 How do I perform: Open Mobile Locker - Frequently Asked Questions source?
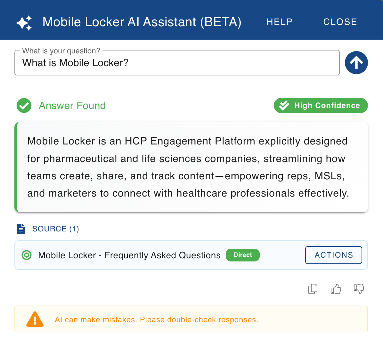click(129, 255)
